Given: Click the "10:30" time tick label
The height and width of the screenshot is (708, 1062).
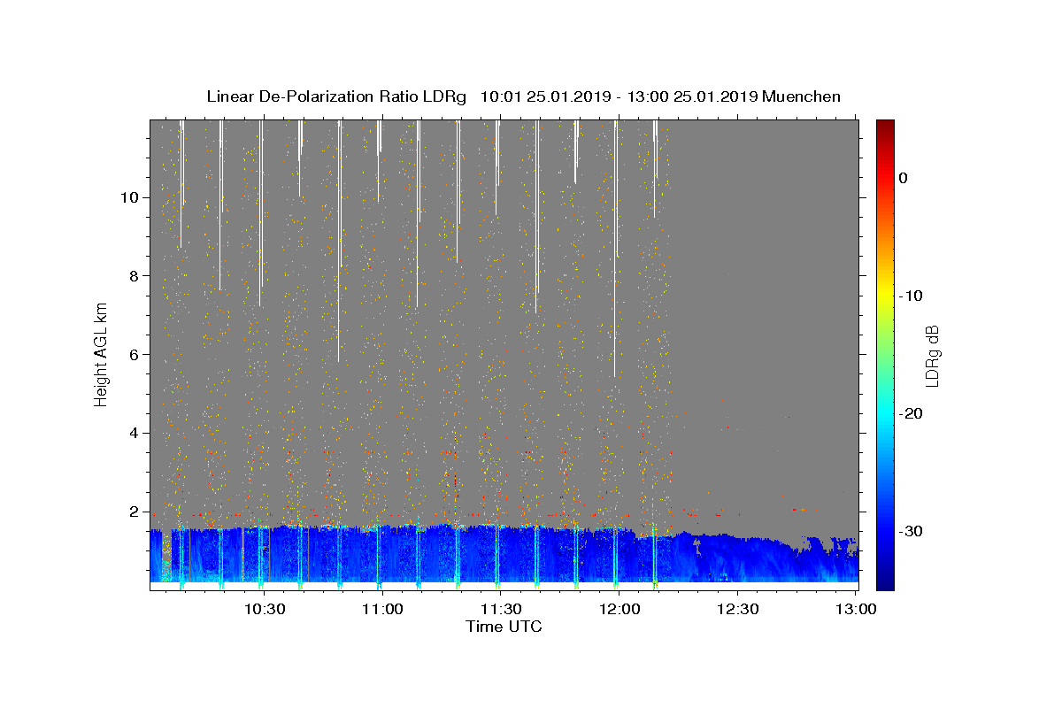Looking at the screenshot, I should point(264,609).
